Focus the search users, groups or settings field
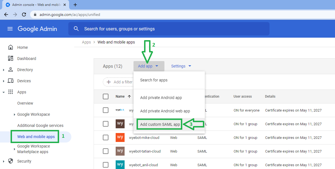Screen dimensions: 335x169 pyautogui.click(x=169, y=29)
